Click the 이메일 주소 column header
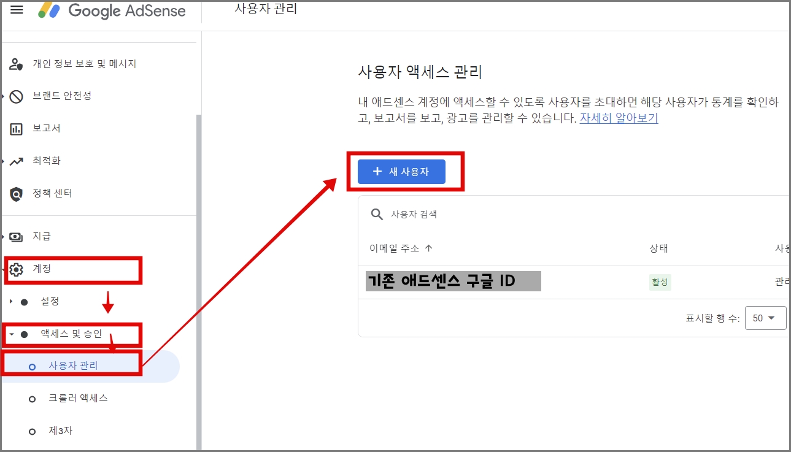The image size is (791, 452). (394, 248)
